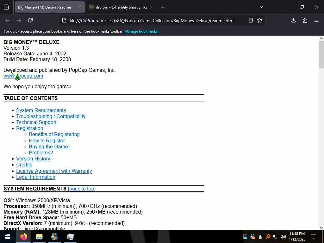Viewport: 324px width, 243px height.
Task: Switch to dro.pm Extremely Short Links tab
Action: click(121, 7)
